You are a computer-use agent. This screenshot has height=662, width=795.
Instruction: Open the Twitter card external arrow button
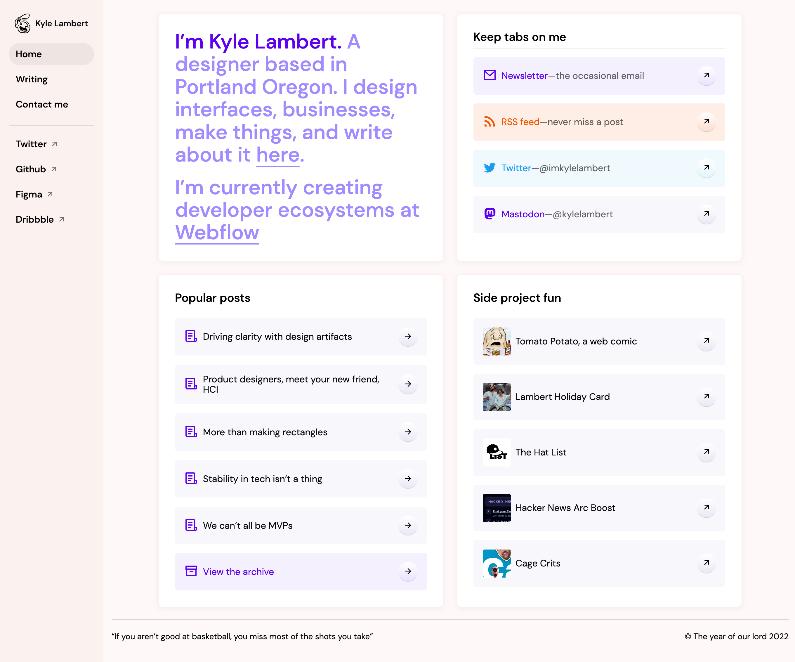(707, 168)
